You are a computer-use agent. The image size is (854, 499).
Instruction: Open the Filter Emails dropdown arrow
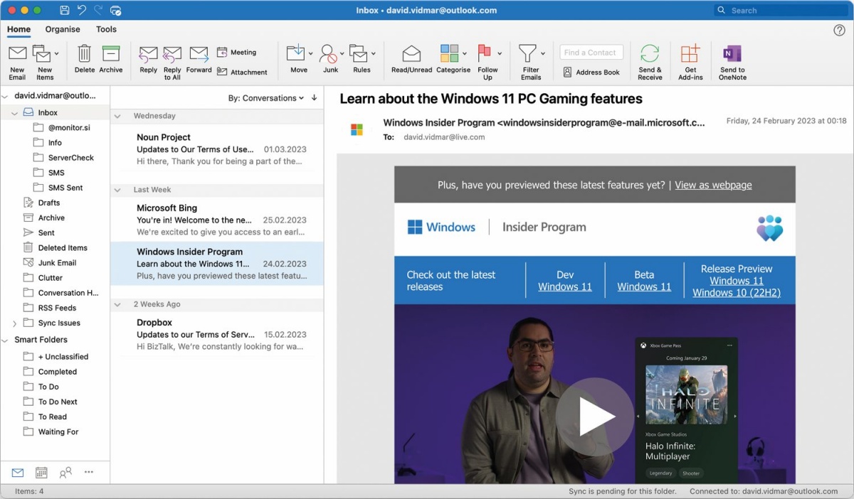pyautogui.click(x=543, y=54)
